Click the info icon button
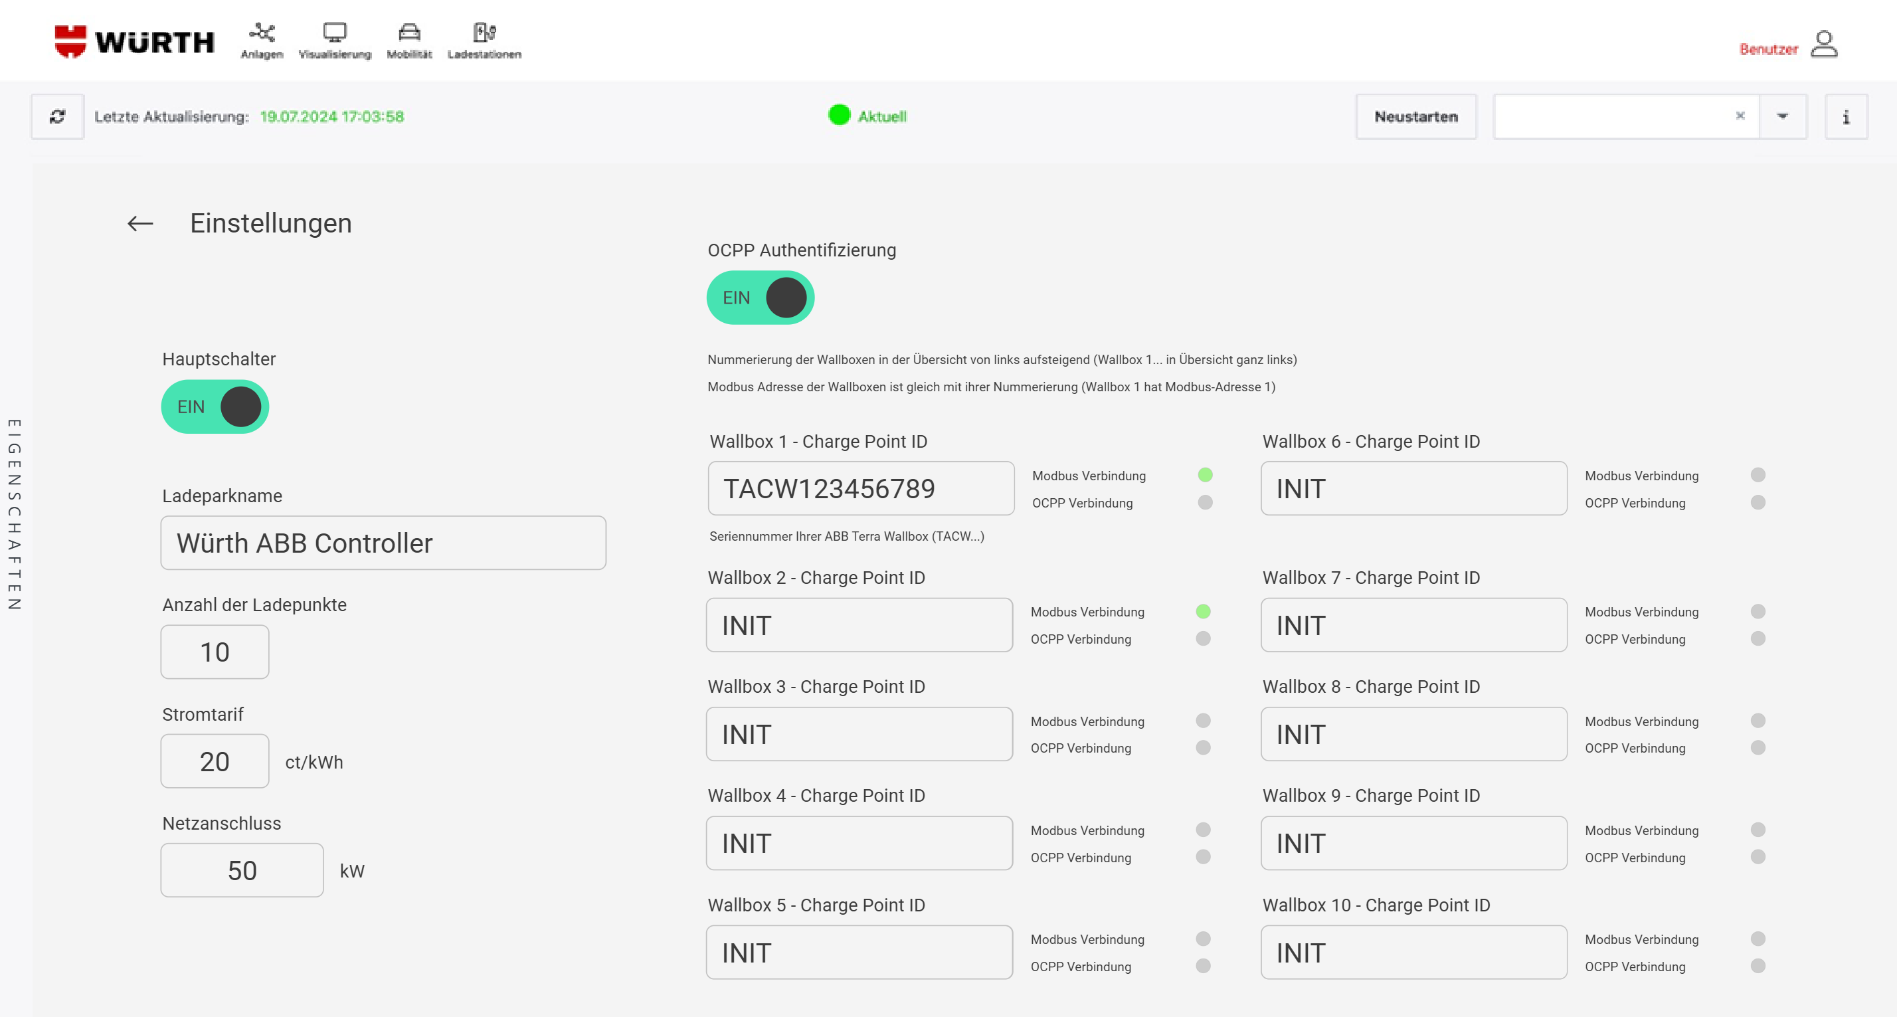 1845,116
